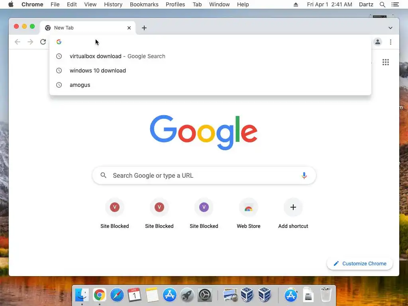
Task: Open the Dartz user menu
Action: [x=366, y=4]
